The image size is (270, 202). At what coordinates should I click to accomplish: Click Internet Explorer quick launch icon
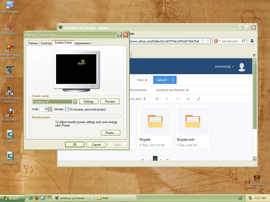[31, 198]
